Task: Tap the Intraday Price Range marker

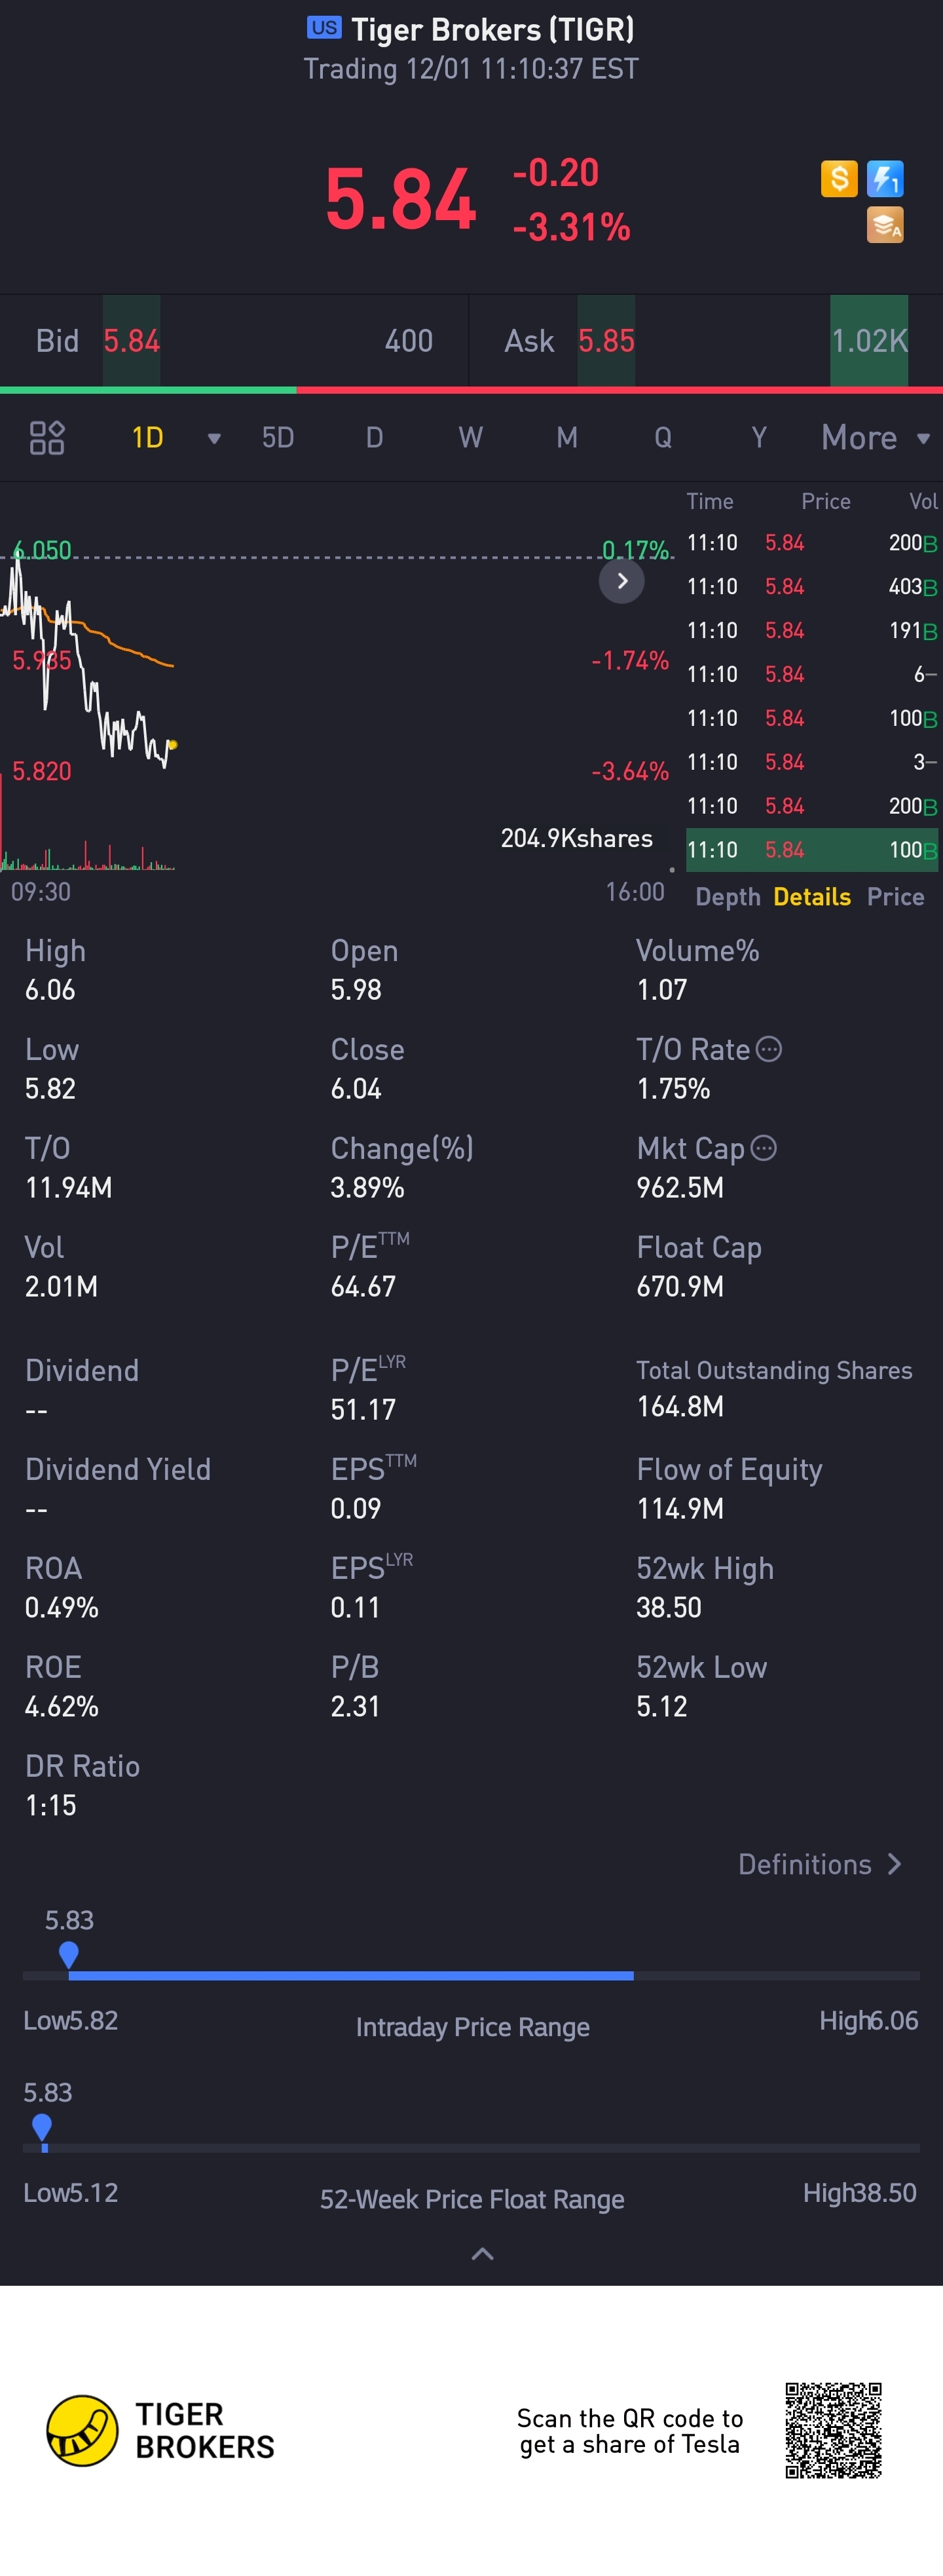Action: pos(69,1954)
